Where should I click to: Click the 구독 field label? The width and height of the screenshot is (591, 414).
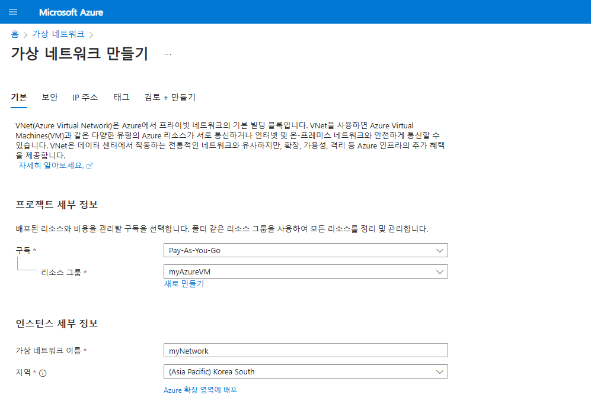tap(23, 250)
